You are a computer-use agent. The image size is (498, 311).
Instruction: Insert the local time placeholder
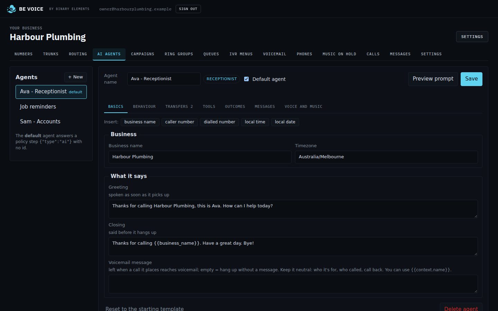(255, 122)
